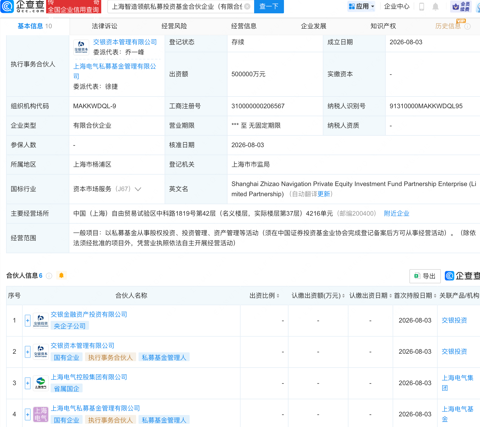
Task: Open 上海电气控股集团有限公司 partner link
Action: pos(89,377)
